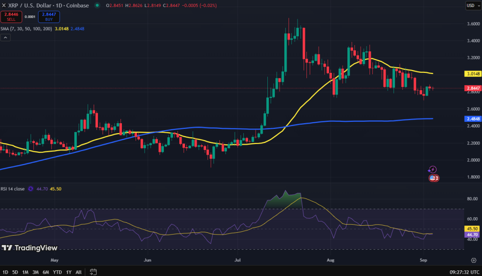The width and height of the screenshot is (482, 276).
Task: Click the 0.0001 spread value
Action: 30,17
